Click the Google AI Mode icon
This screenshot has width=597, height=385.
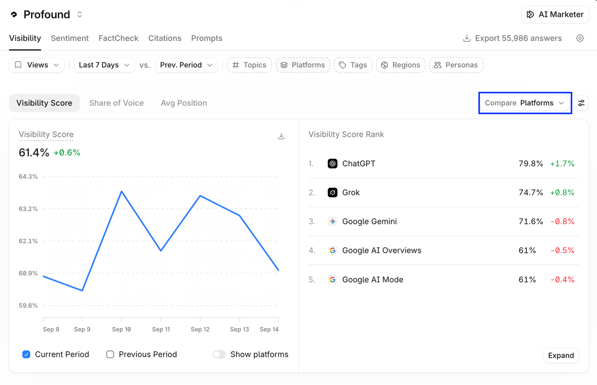332,280
